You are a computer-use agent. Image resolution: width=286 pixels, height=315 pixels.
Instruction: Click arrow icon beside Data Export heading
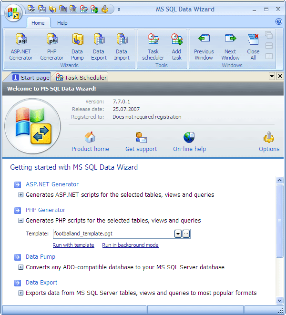(18, 283)
